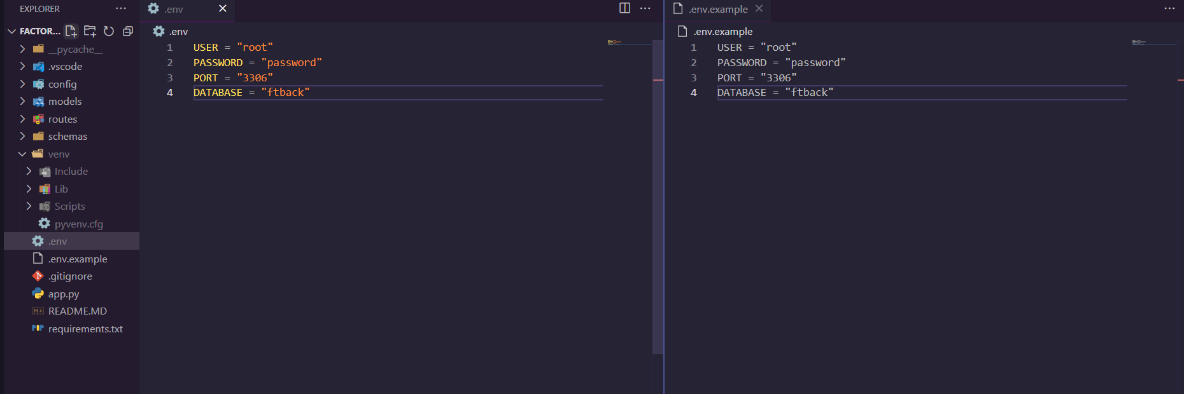The width and height of the screenshot is (1184, 394).
Task: Click "root" value in the .env editor
Action: (255, 47)
